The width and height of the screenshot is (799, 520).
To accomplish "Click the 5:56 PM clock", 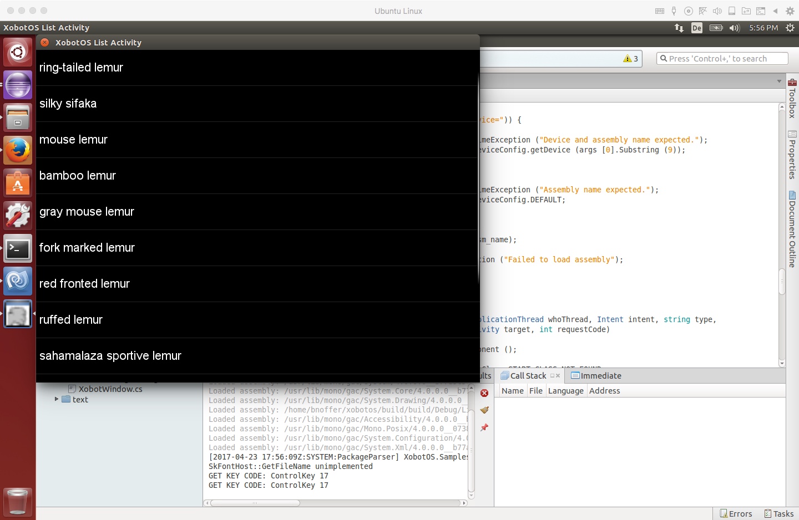I will tap(763, 28).
